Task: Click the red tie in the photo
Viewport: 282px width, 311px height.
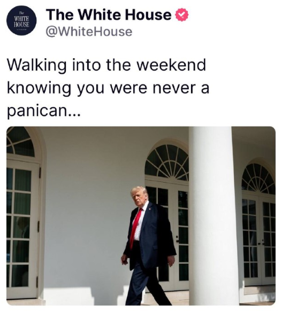Action: 135,228
